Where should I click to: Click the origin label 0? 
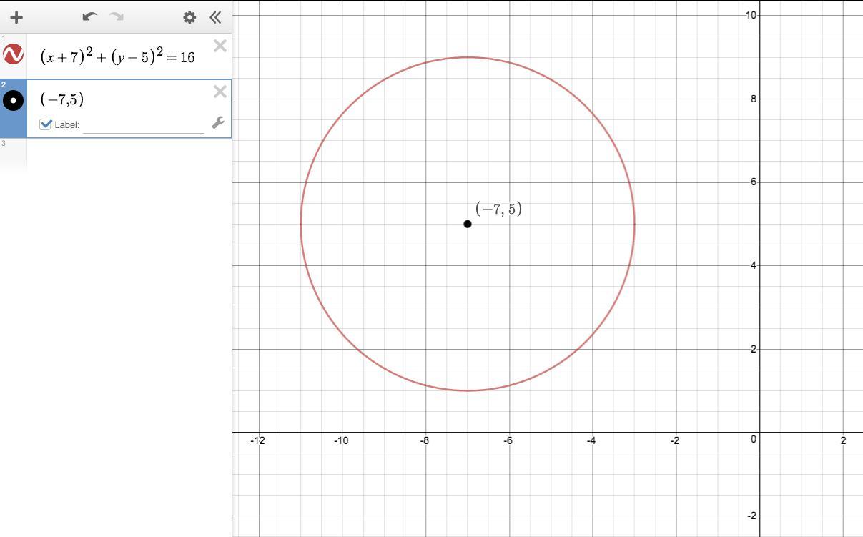tap(754, 440)
